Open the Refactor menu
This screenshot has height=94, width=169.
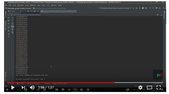click(x=33, y=5)
